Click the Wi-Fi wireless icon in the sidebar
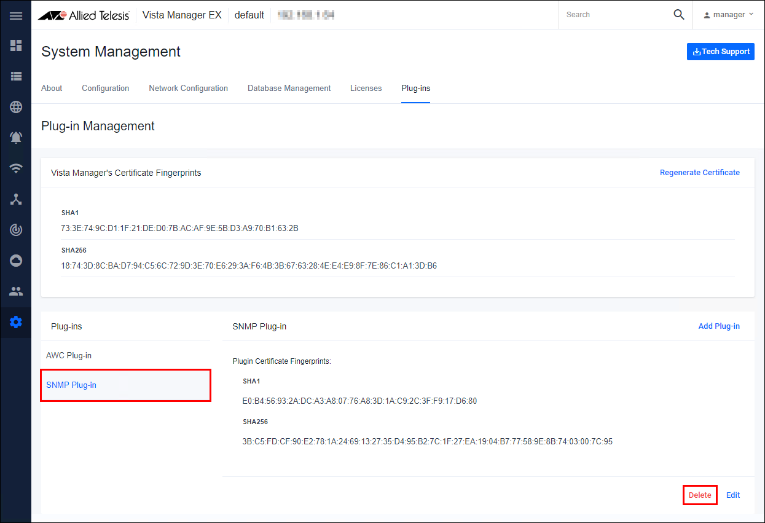765x523 pixels. tap(16, 168)
